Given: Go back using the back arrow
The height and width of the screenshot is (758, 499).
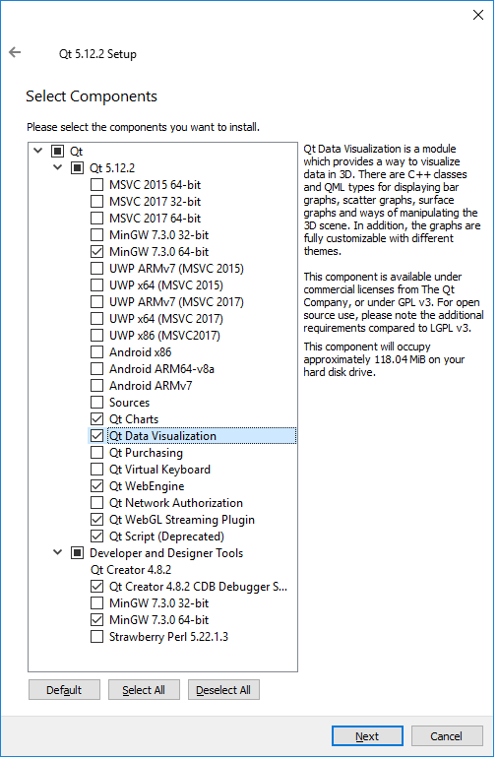Looking at the screenshot, I should (x=15, y=52).
